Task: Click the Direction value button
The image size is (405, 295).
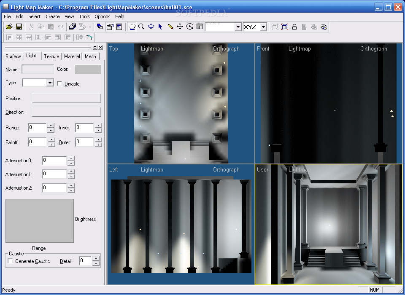Action: [x=67, y=112]
